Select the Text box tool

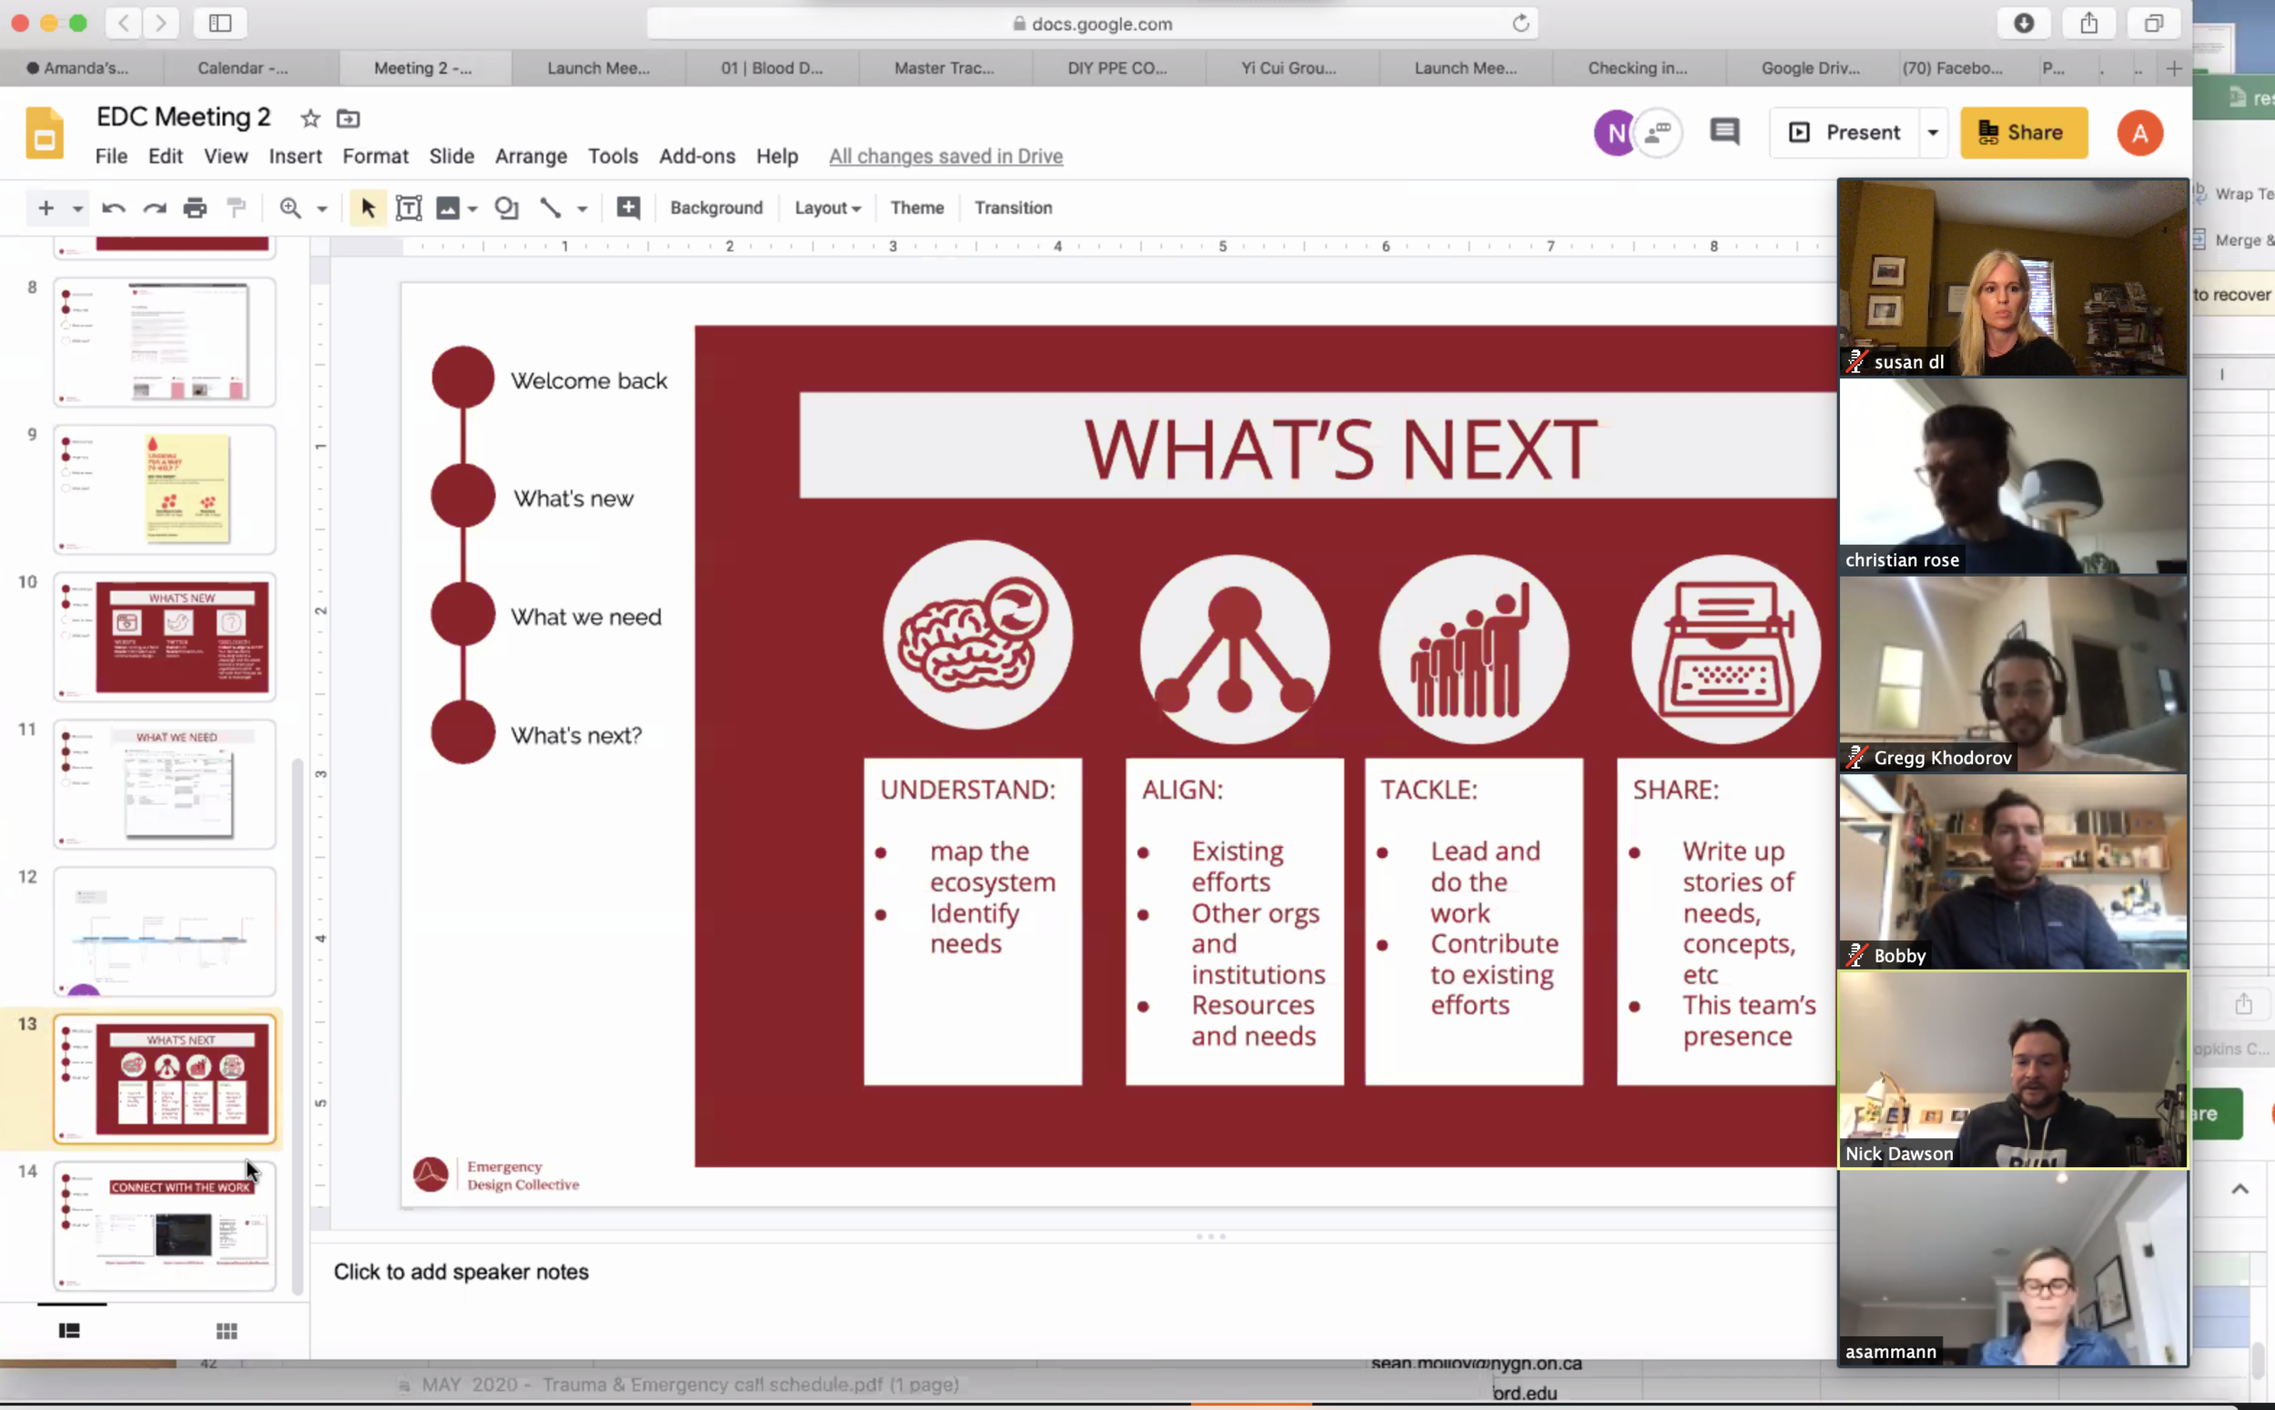(x=409, y=208)
